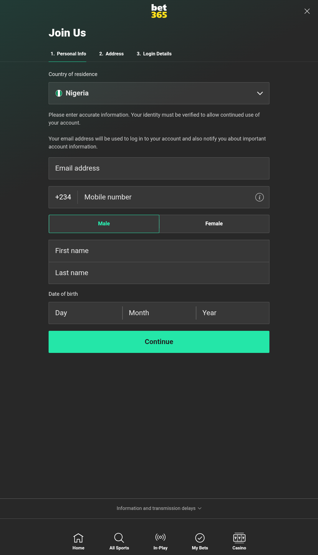This screenshot has height=555, width=318.
Task: Open the Month date of birth field
Action: pos(159,313)
